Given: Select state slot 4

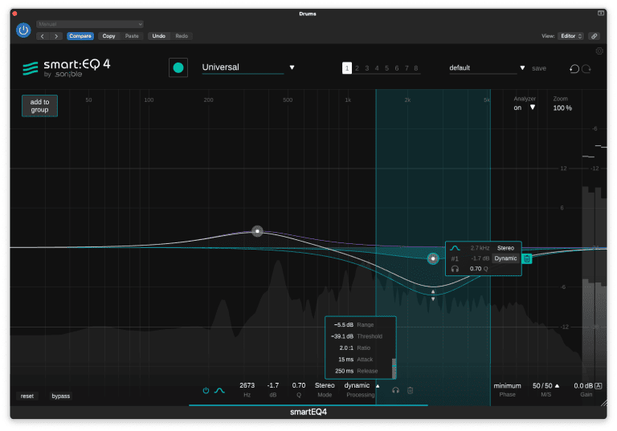Looking at the screenshot, I should point(377,68).
